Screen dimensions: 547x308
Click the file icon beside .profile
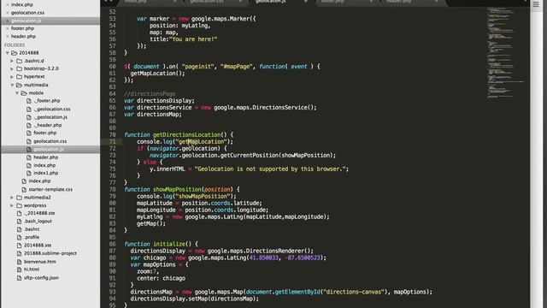[19, 237]
